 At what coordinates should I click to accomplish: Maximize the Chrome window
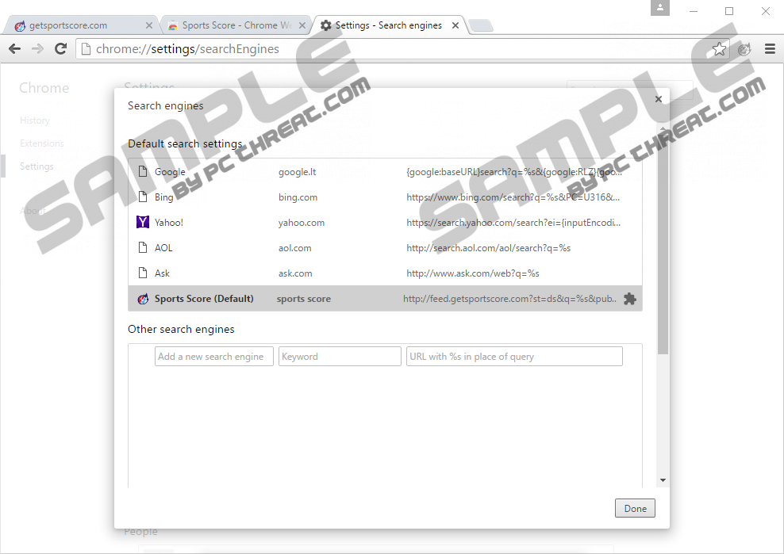(x=729, y=11)
